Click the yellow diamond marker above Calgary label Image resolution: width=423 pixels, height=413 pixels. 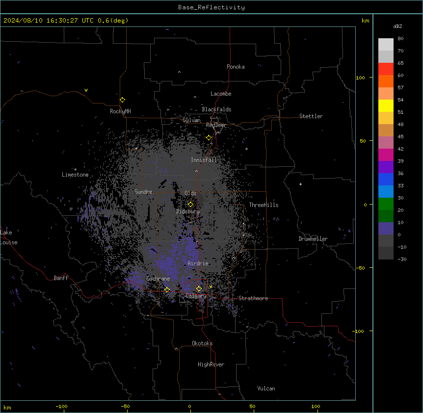(199, 288)
